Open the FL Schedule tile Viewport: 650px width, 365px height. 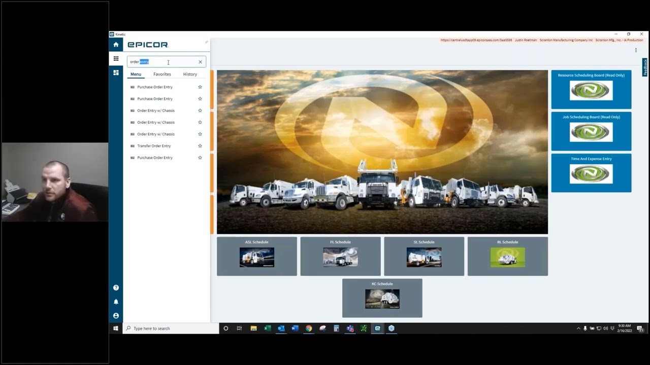coord(340,257)
